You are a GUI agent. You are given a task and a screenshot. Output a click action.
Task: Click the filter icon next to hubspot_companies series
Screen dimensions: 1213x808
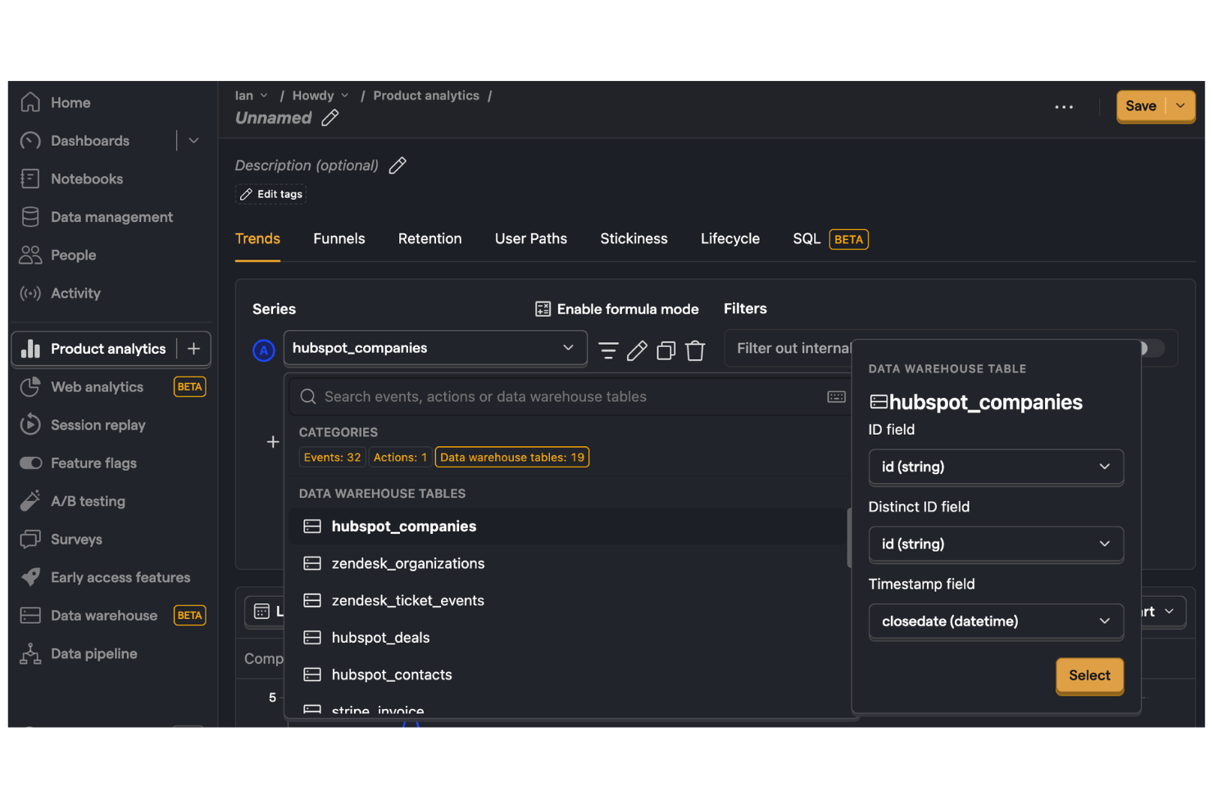pos(608,350)
